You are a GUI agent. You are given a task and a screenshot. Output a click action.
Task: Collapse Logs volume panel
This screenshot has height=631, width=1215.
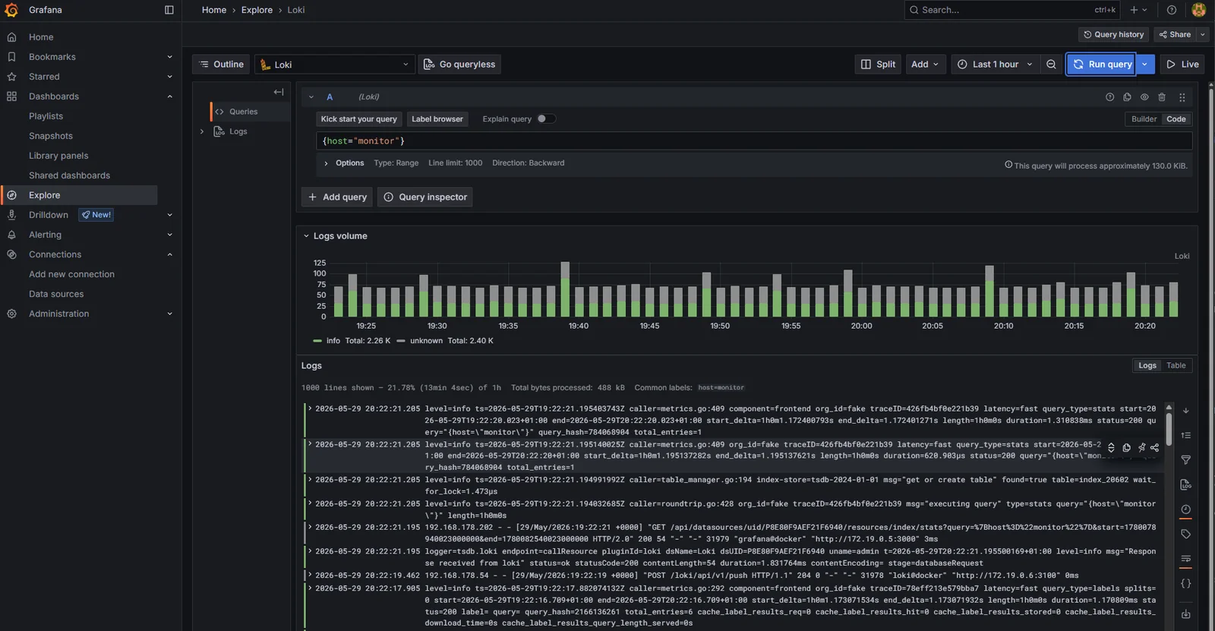(x=306, y=236)
